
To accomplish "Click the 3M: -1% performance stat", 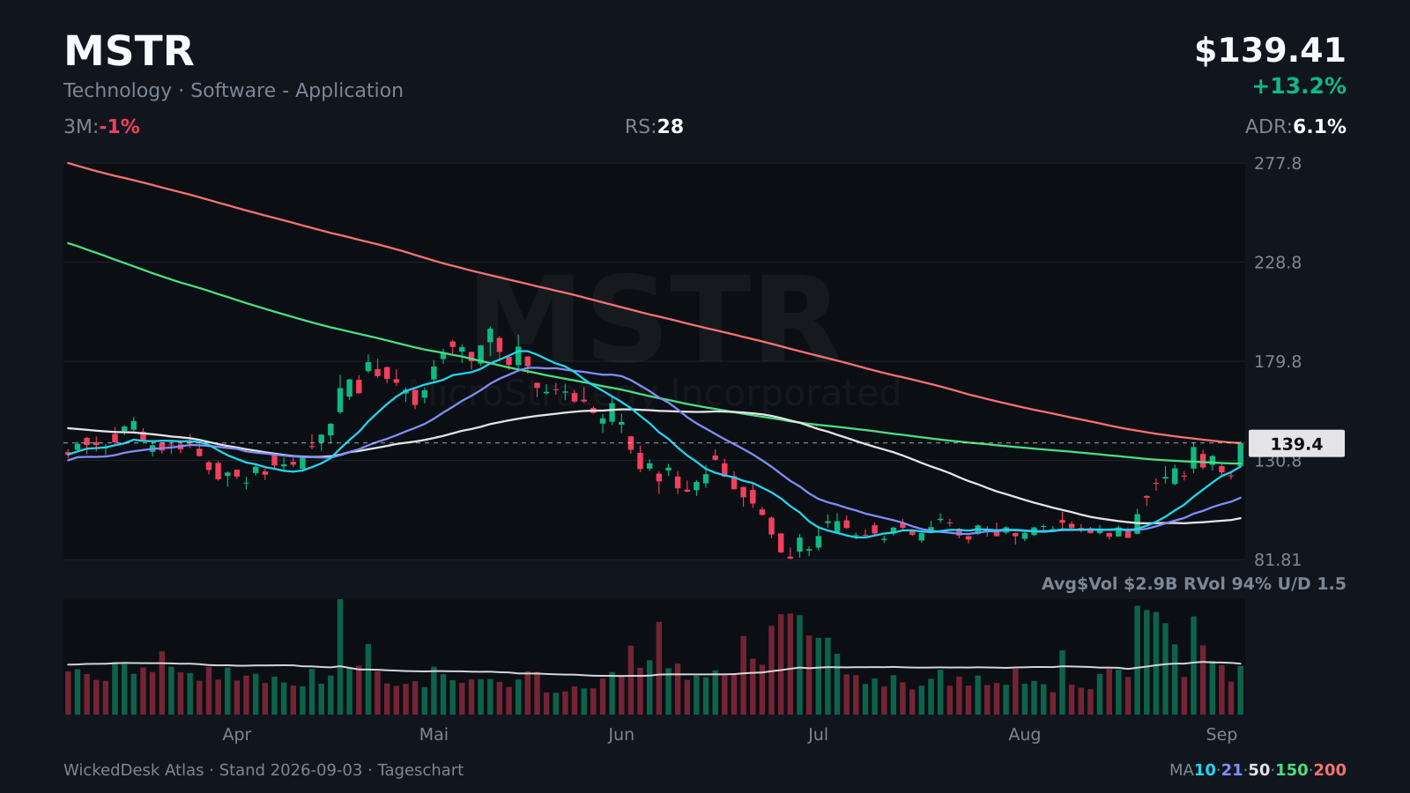I will [101, 127].
